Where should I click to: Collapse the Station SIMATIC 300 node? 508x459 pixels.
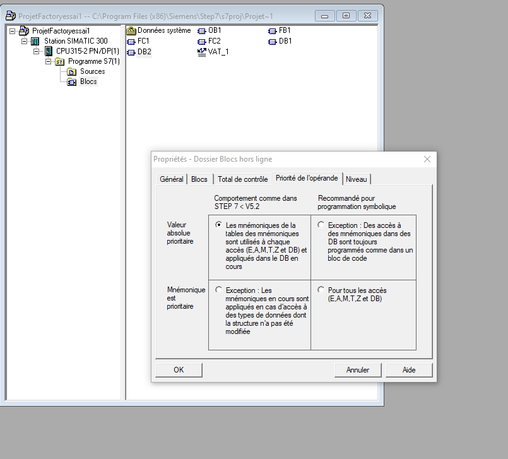[x=24, y=41]
